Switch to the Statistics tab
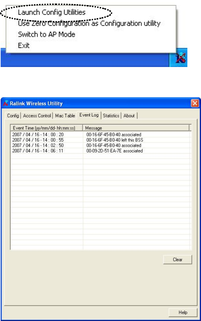Image resolution: width=201 pixels, height=321 pixels. (x=111, y=116)
